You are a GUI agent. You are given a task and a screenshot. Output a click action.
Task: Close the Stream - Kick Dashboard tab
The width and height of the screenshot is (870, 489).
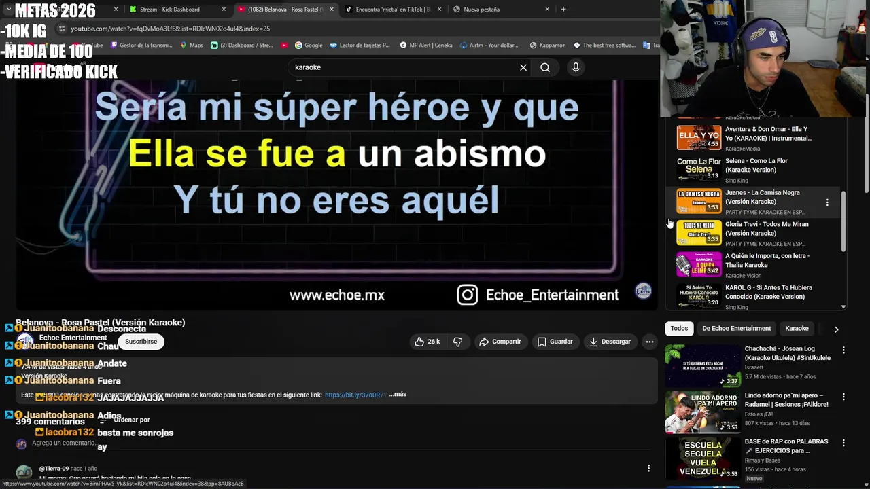(x=224, y=10)
